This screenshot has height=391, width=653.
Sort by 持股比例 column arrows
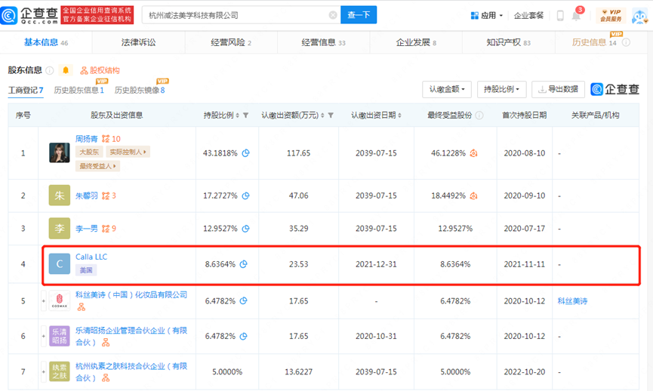pyautogui.click(x=237, y=115)
